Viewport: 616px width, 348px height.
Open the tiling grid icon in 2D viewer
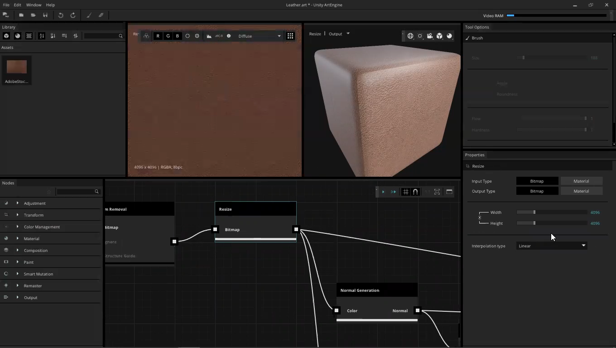tap(290, 36)
